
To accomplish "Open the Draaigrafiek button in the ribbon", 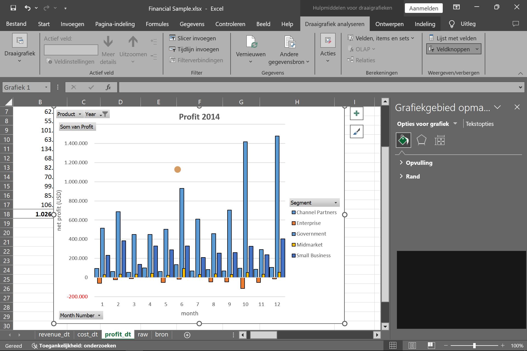I will (x=20, y=49).
